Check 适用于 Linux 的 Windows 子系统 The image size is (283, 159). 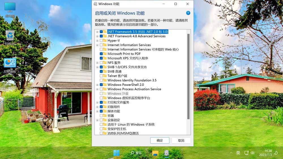101,124
